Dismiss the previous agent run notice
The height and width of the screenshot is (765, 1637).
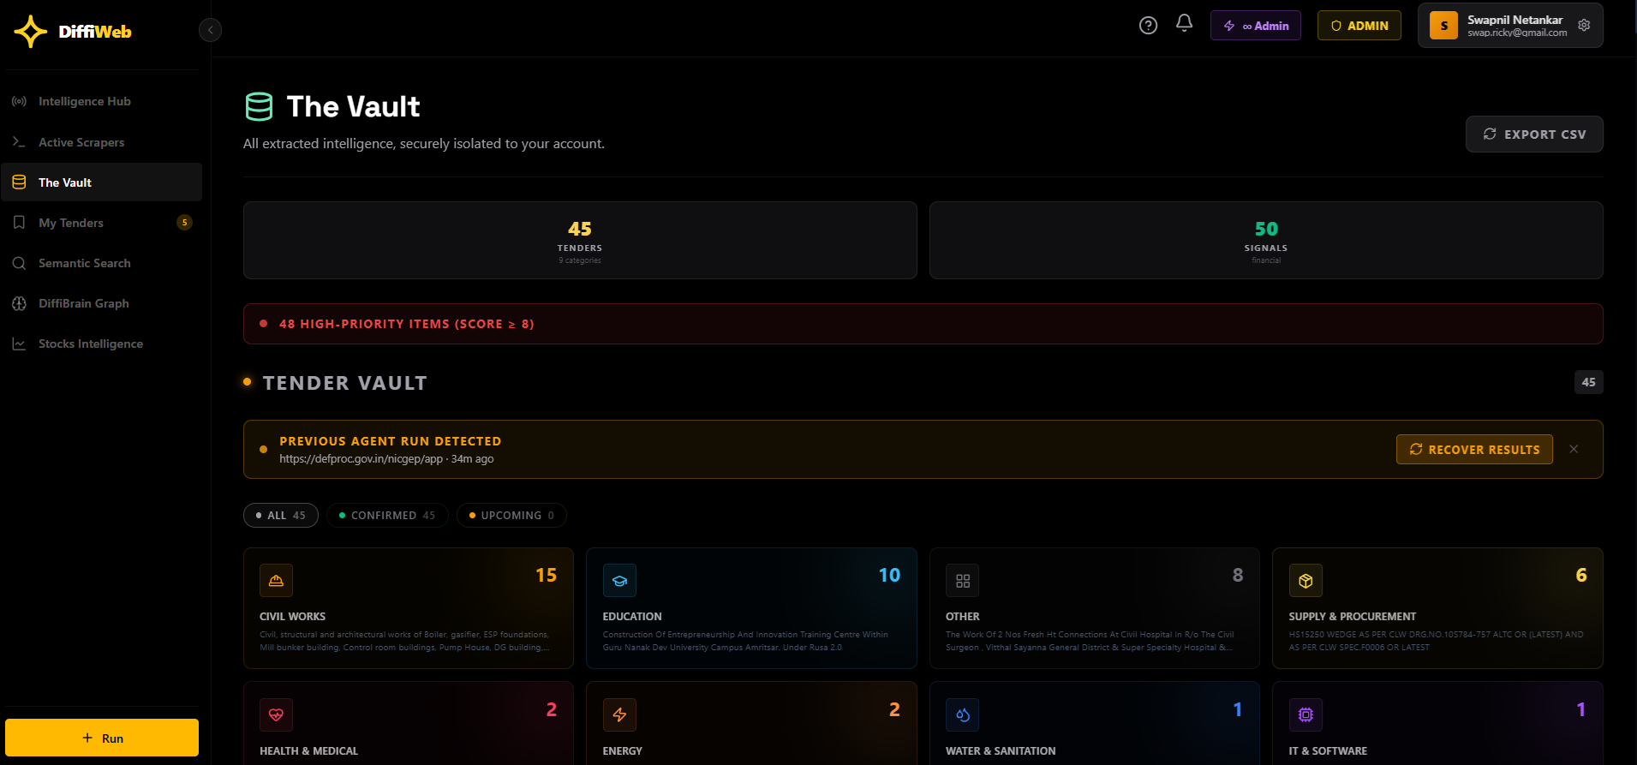click(x=1574, y=449)
